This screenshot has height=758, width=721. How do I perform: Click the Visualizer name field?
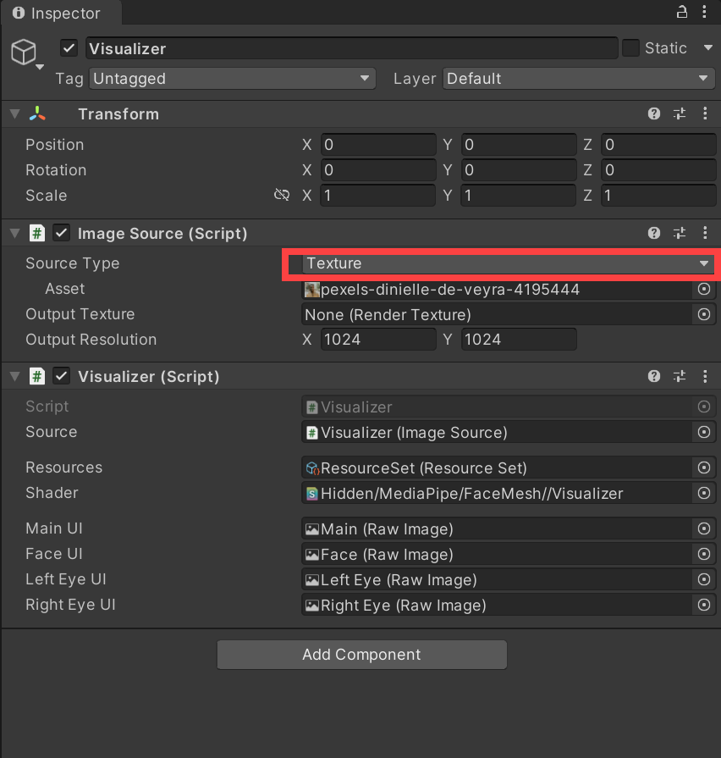coord(352,48)
